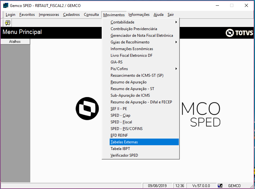
Task: Click the date 09/08/2019 in status bar
Action: pyautogui.click(x=157, y=186)
